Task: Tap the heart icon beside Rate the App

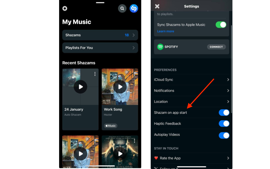Action: click(x=156, y=158)
